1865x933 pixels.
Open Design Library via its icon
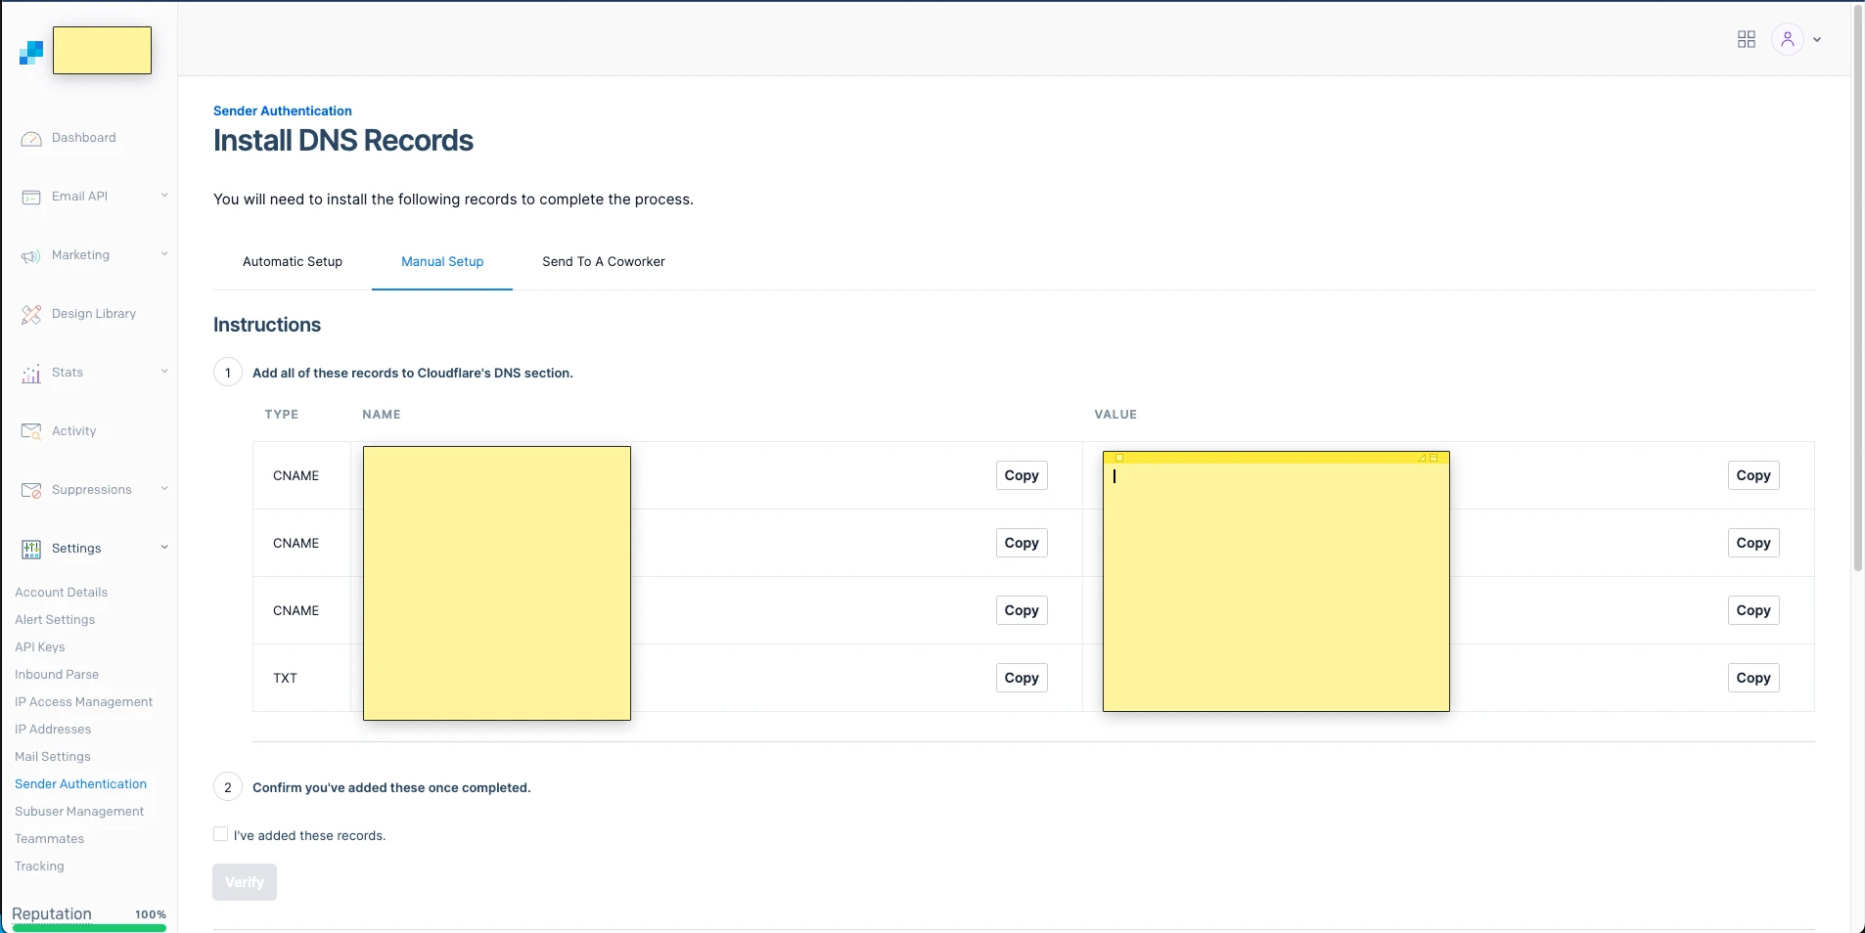point(31,315)
